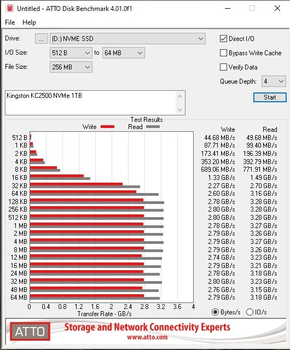Click the drive browse '...' button
Viewport: 290px width, 350px height.
pos(42,39)
